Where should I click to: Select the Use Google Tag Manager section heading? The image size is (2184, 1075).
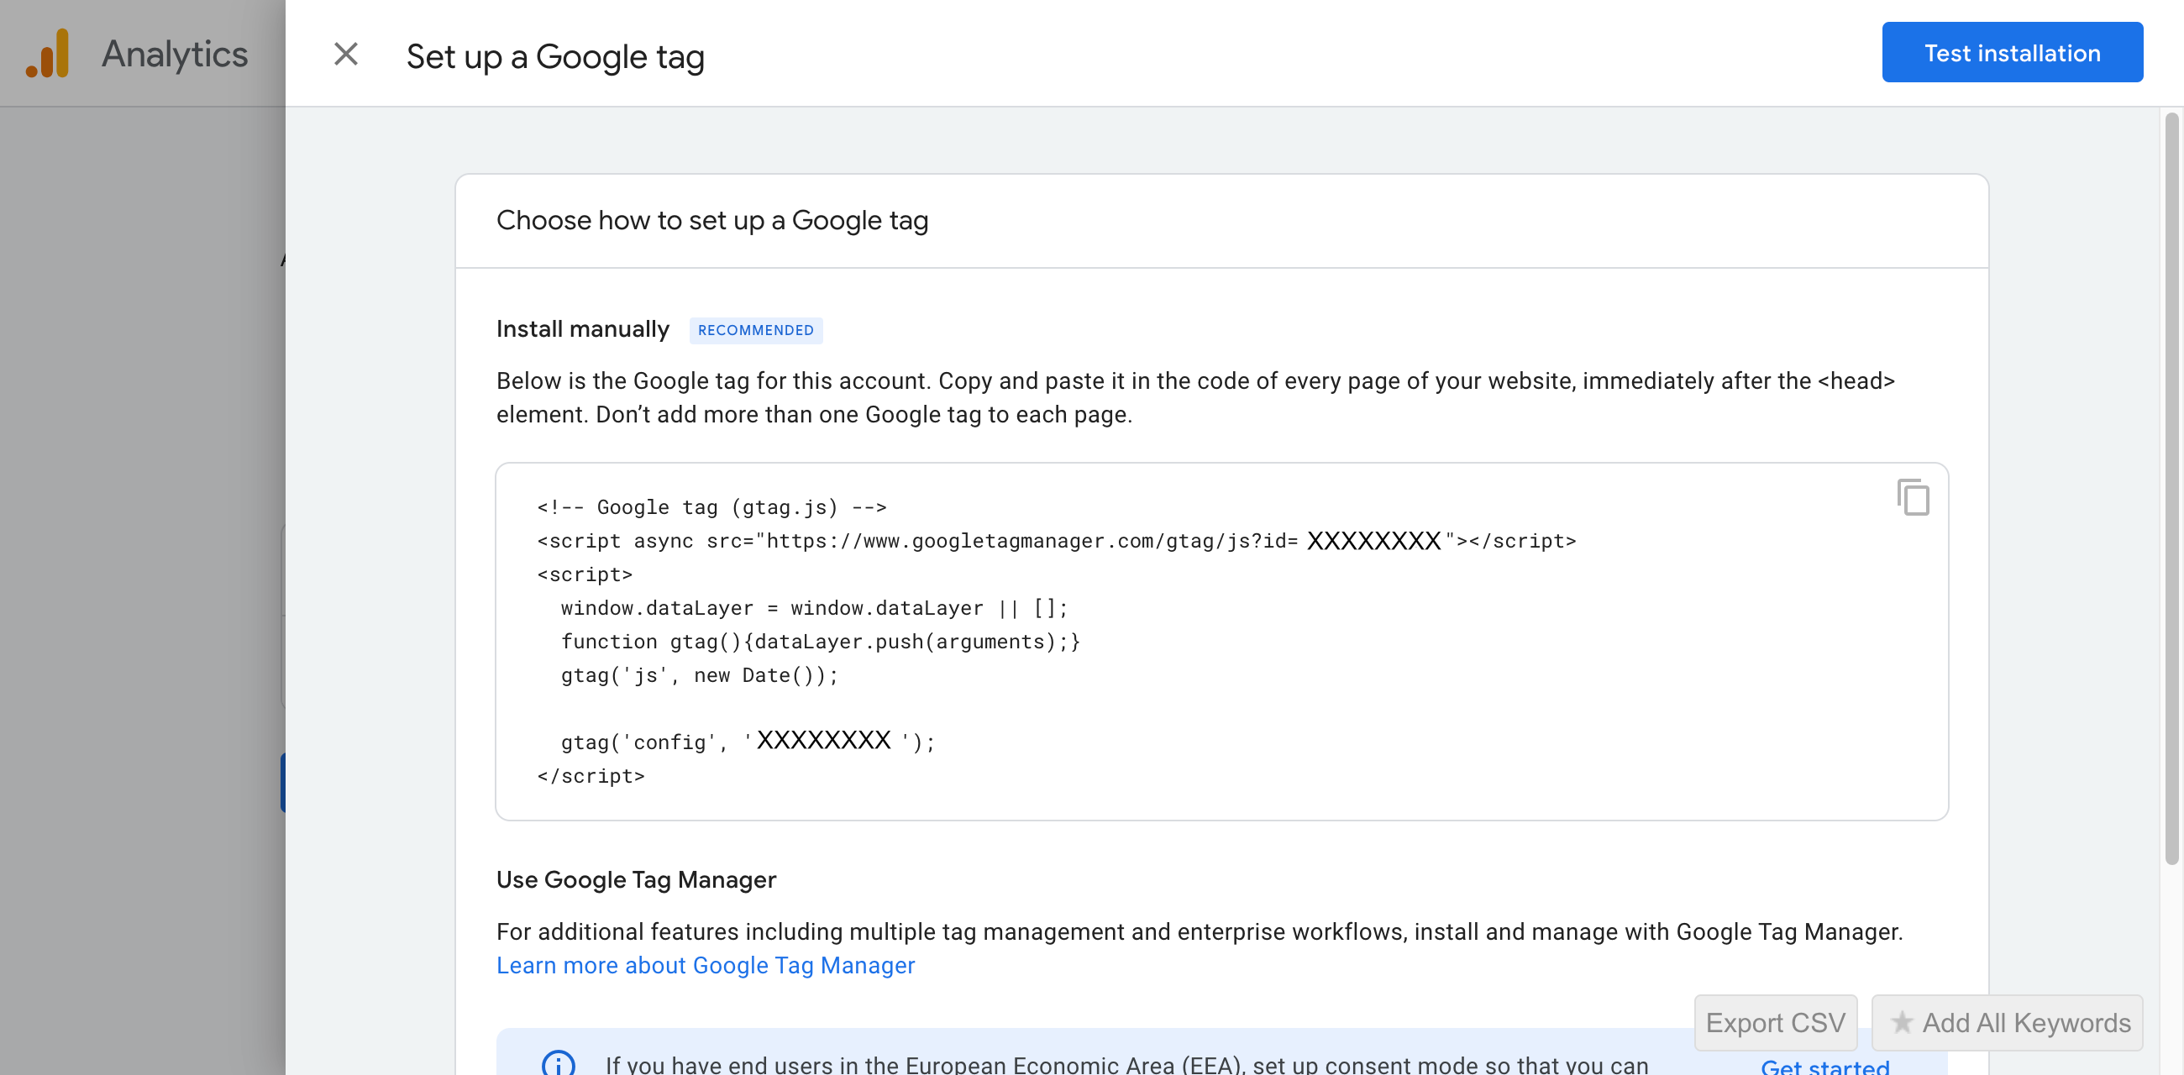click(636, 879)
